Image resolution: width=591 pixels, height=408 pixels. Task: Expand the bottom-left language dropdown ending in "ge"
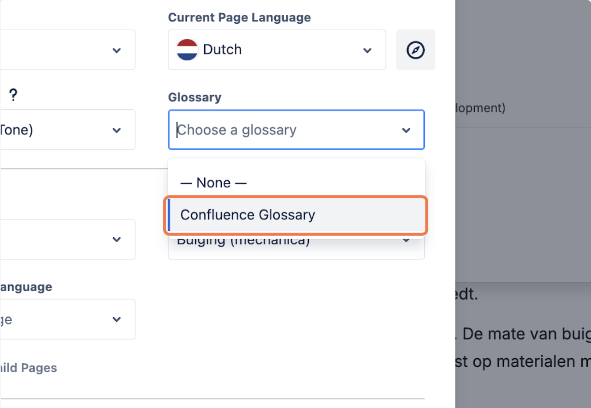click(67, 319)
